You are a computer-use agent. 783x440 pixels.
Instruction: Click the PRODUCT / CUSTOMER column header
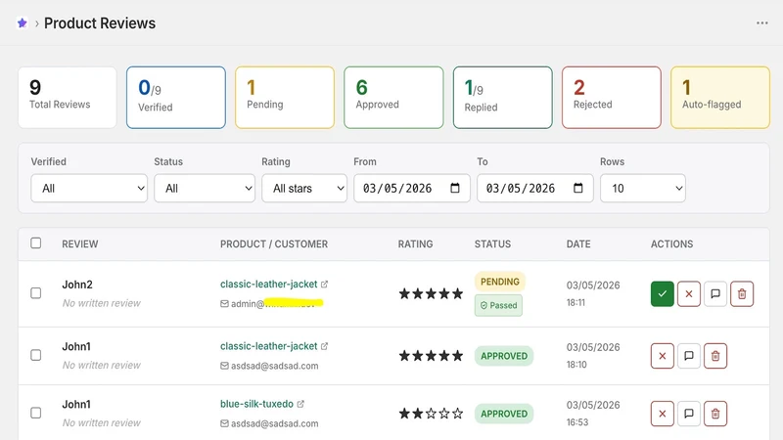tap(274, 243)
